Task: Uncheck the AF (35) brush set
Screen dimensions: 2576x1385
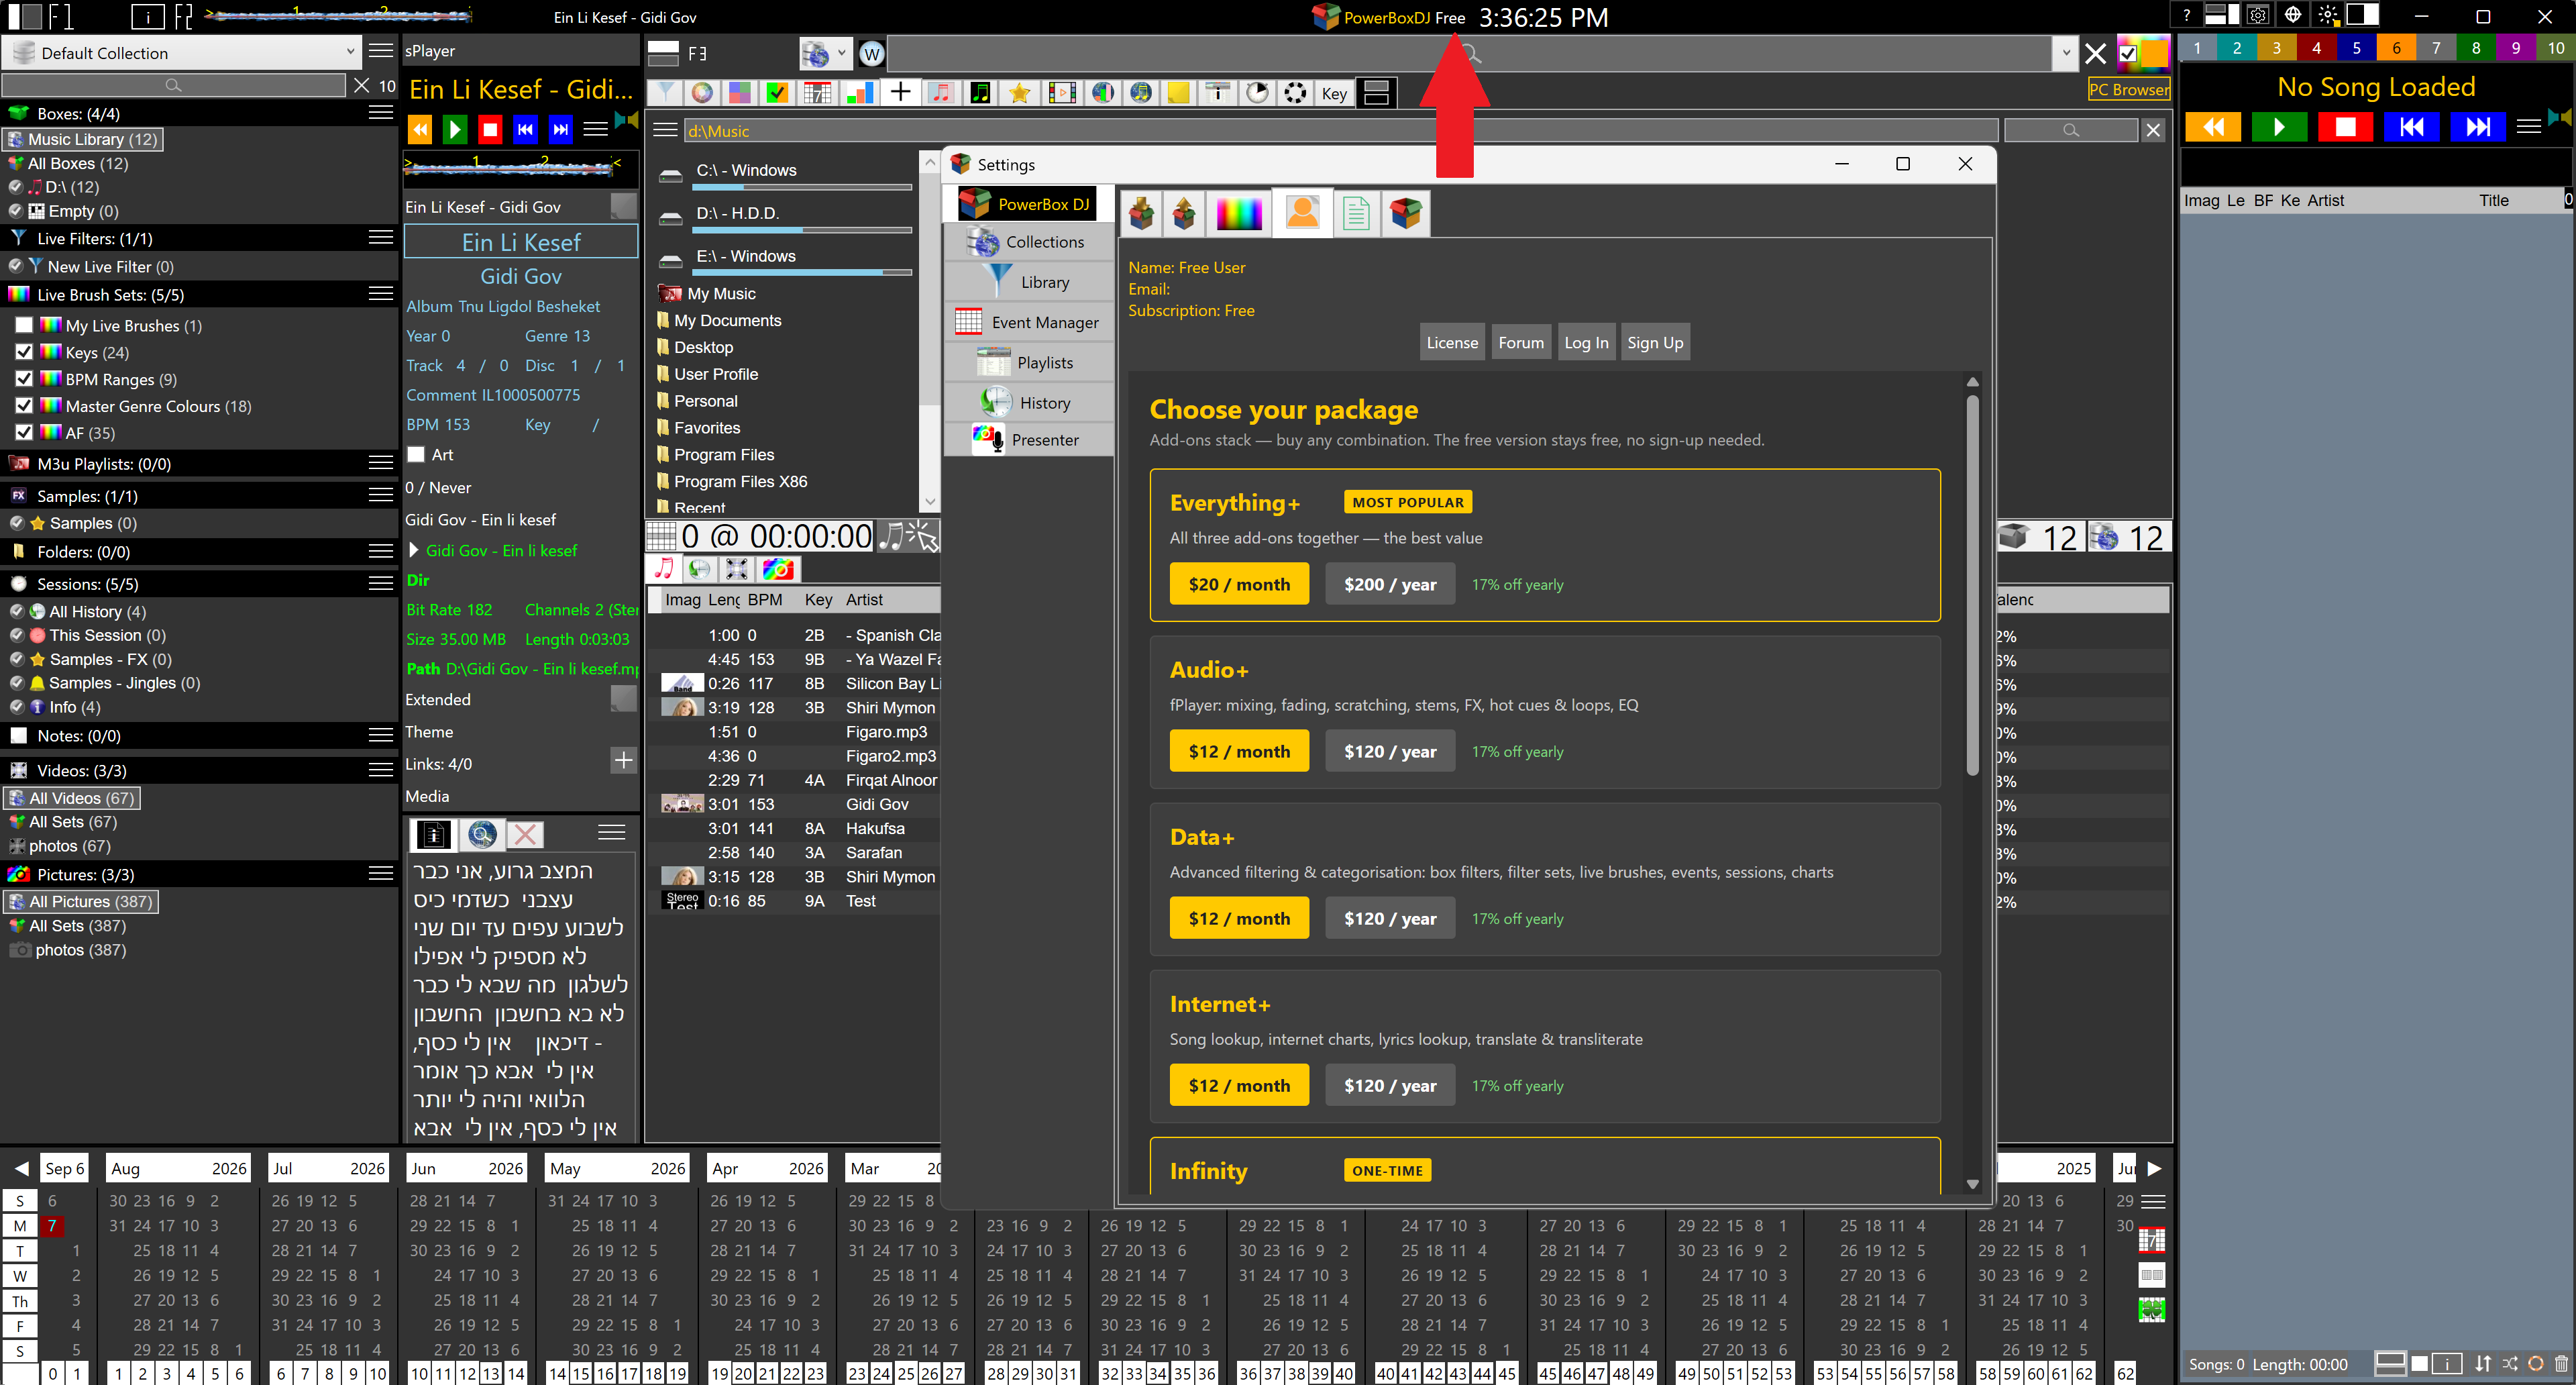Action: [x=25, y=433]
